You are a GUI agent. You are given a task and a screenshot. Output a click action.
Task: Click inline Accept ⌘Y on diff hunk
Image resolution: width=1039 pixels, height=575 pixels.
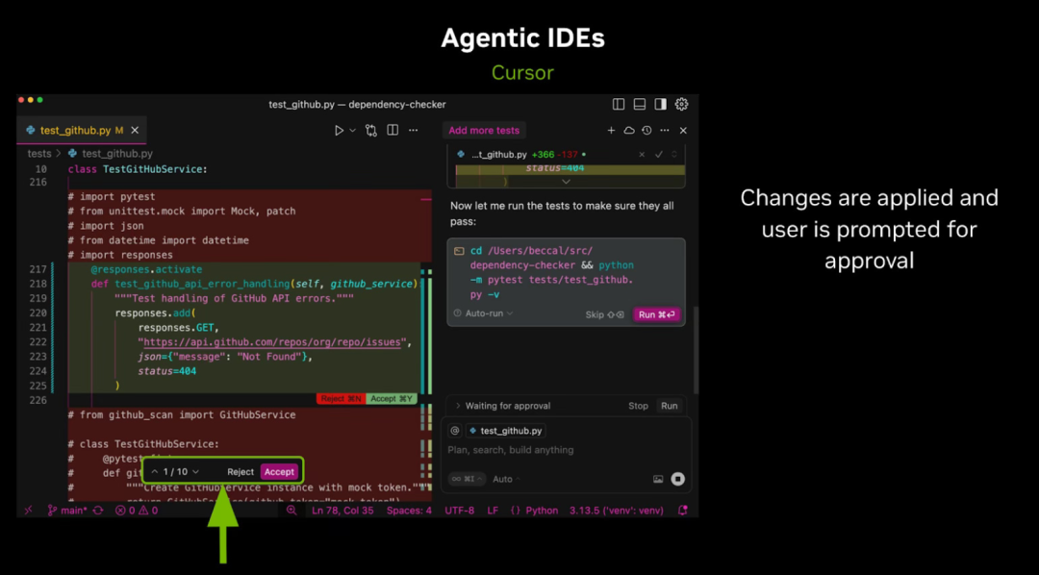pyautogui.click(x=392, y=399)
